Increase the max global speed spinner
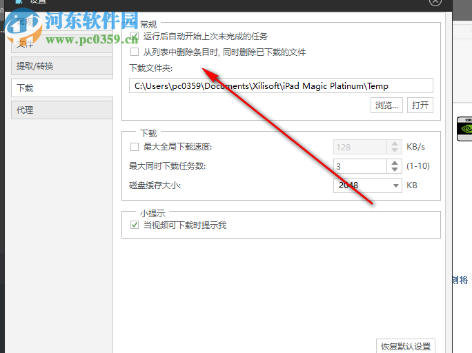 395,144
